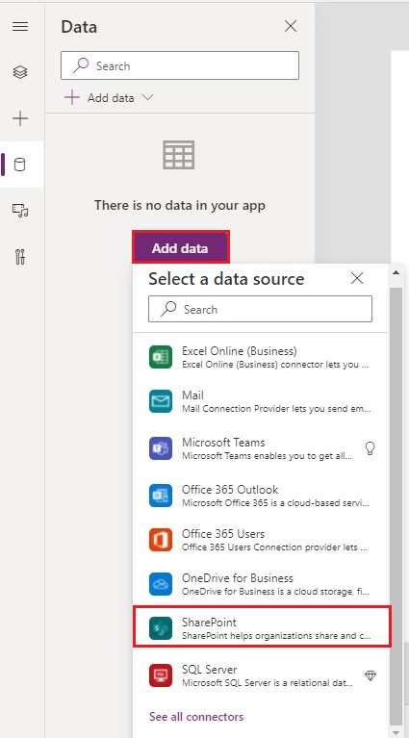Click the Excel Online green icon

click(161, 357)
